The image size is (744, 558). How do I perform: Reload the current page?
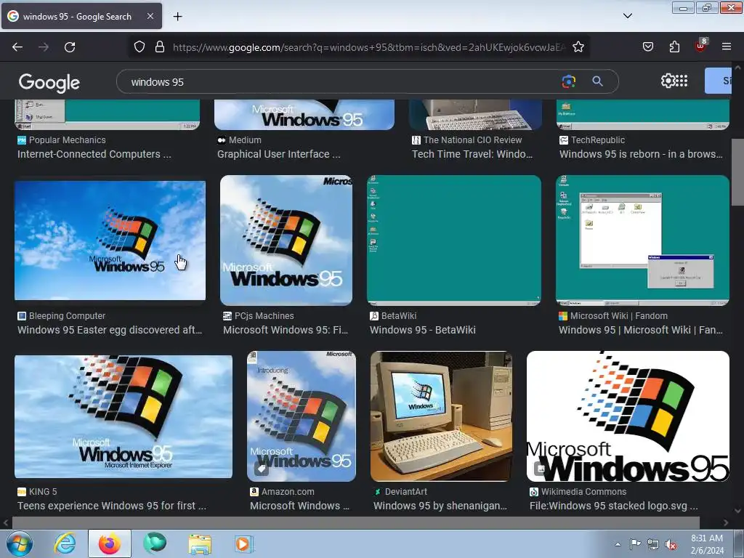pos(70,47)
